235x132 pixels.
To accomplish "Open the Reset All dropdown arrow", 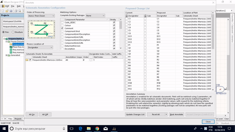I will [166, 114].
